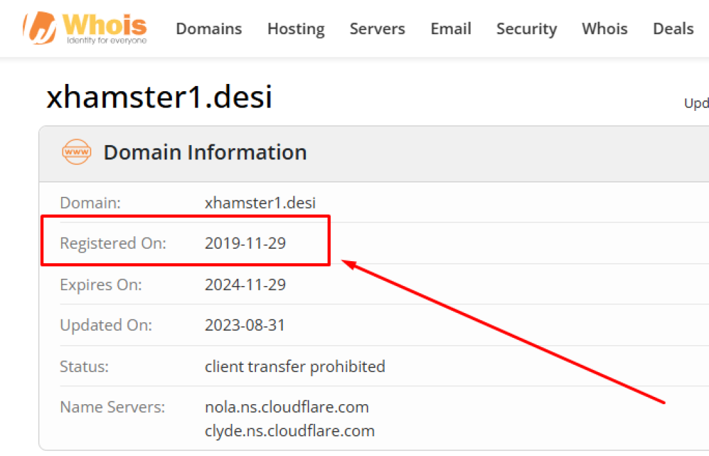This screenshot has height=456, width=709.
Task: Open the Whois menu item
Action: 604,29
